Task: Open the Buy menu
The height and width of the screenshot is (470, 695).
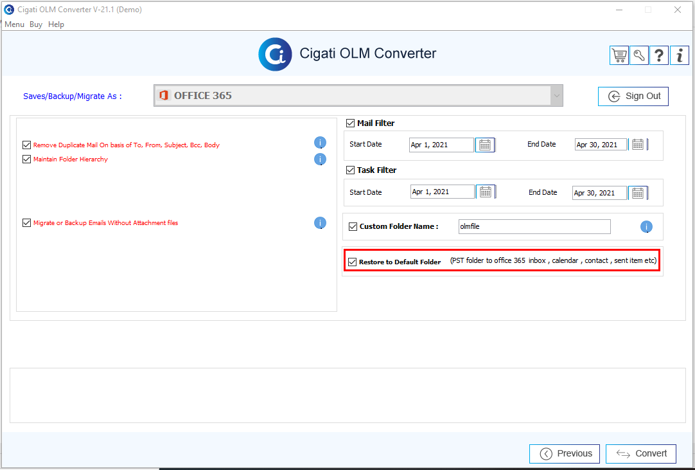Action: coord(36,24)
